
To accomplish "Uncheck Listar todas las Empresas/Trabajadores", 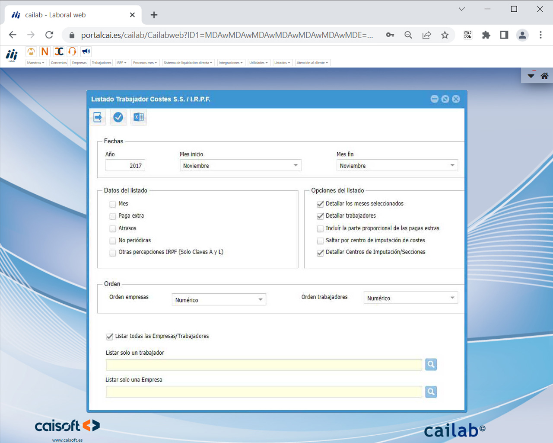I will pos(110,336).
